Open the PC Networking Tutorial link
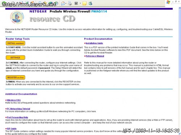This screenshot has height=135, width=181. click(18, 109)
